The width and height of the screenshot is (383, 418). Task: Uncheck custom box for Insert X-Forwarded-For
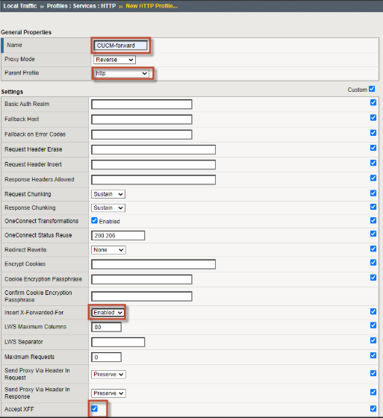click(x=373, y=311)
